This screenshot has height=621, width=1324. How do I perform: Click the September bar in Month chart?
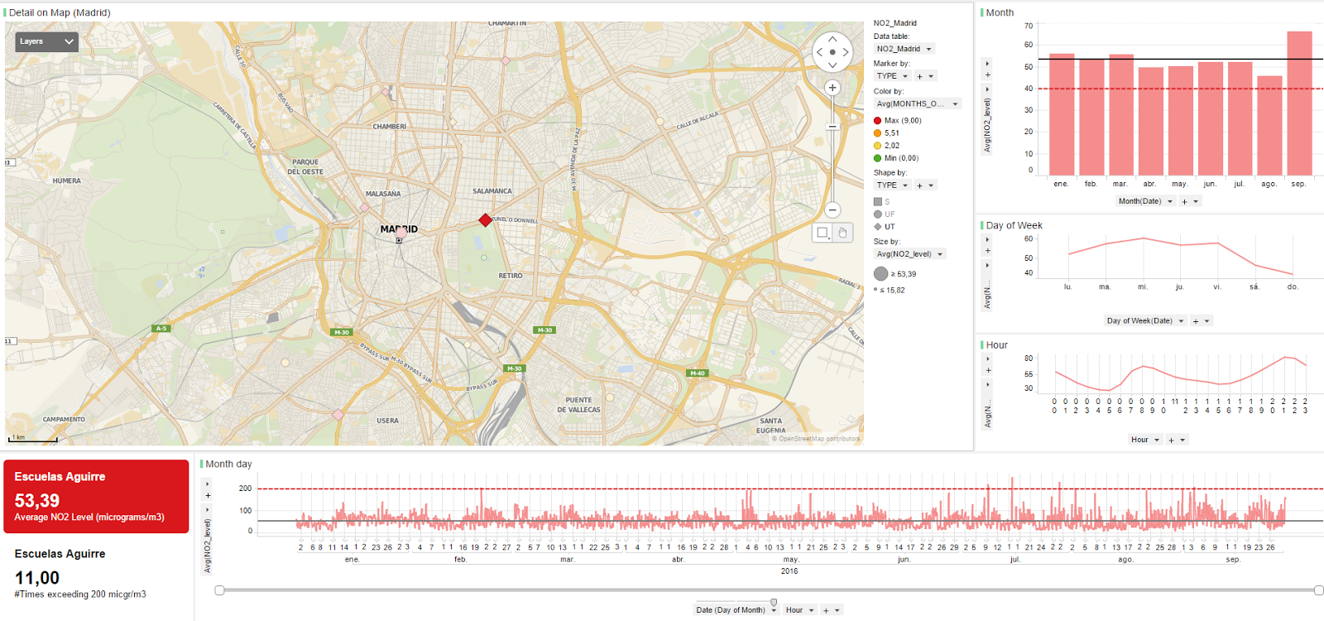coord(1299,103)
